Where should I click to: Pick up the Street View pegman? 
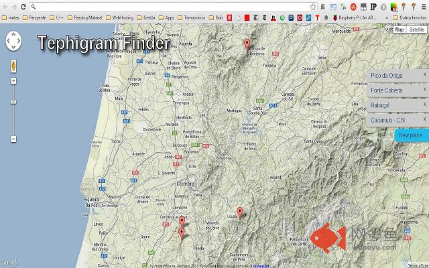click(x=13, y=66)
